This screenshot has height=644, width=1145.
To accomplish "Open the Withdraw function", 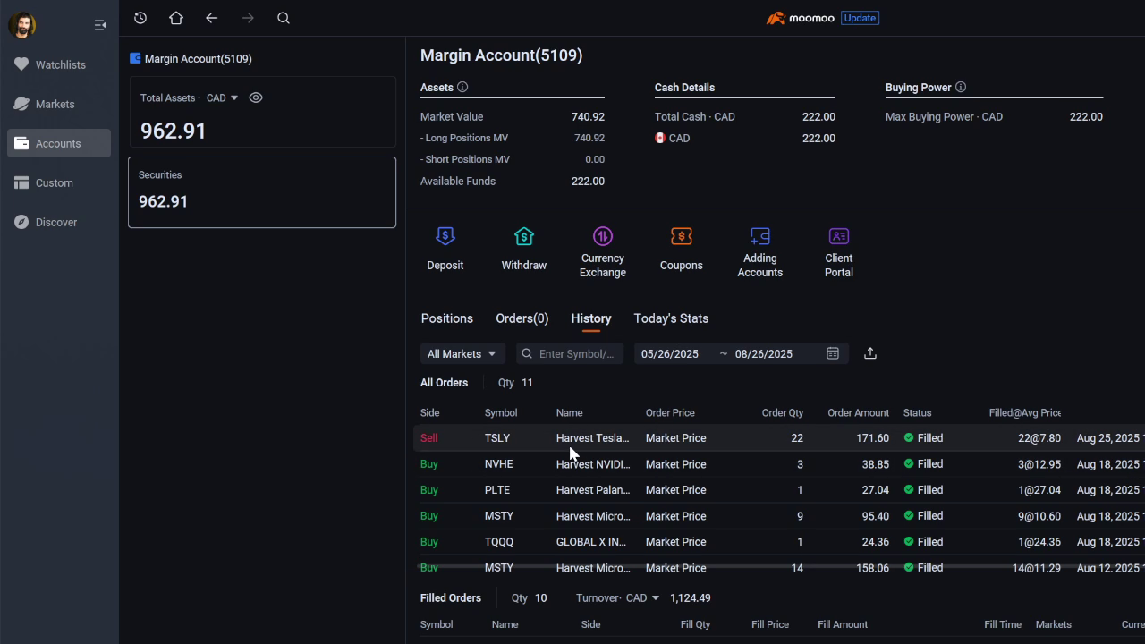I will (523, 237).
